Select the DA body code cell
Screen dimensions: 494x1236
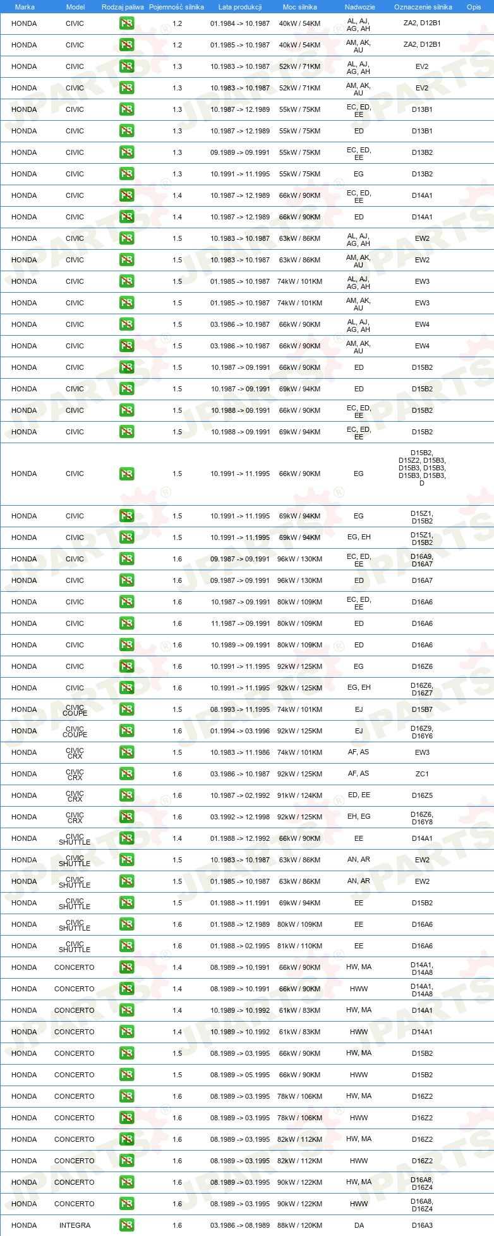359,1225
